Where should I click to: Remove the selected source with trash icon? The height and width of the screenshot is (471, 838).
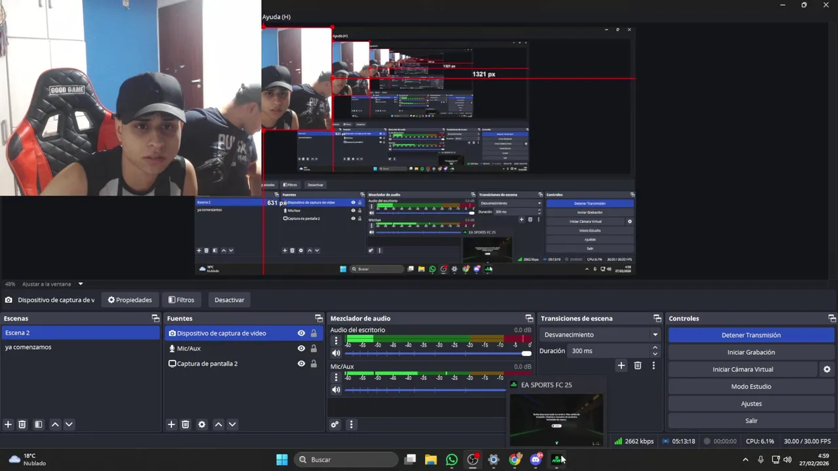(185, 425)
